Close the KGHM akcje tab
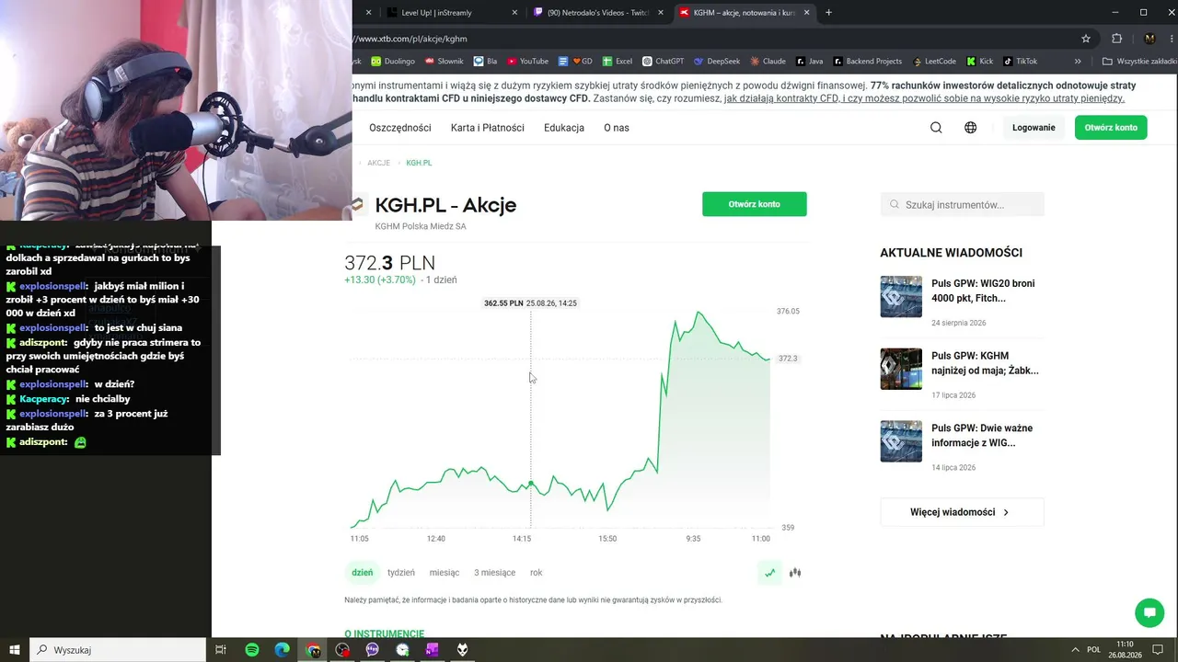Image resolution: width=1178 pixels, height=662 pixels. pyautogui.click(x=807, y=13)
